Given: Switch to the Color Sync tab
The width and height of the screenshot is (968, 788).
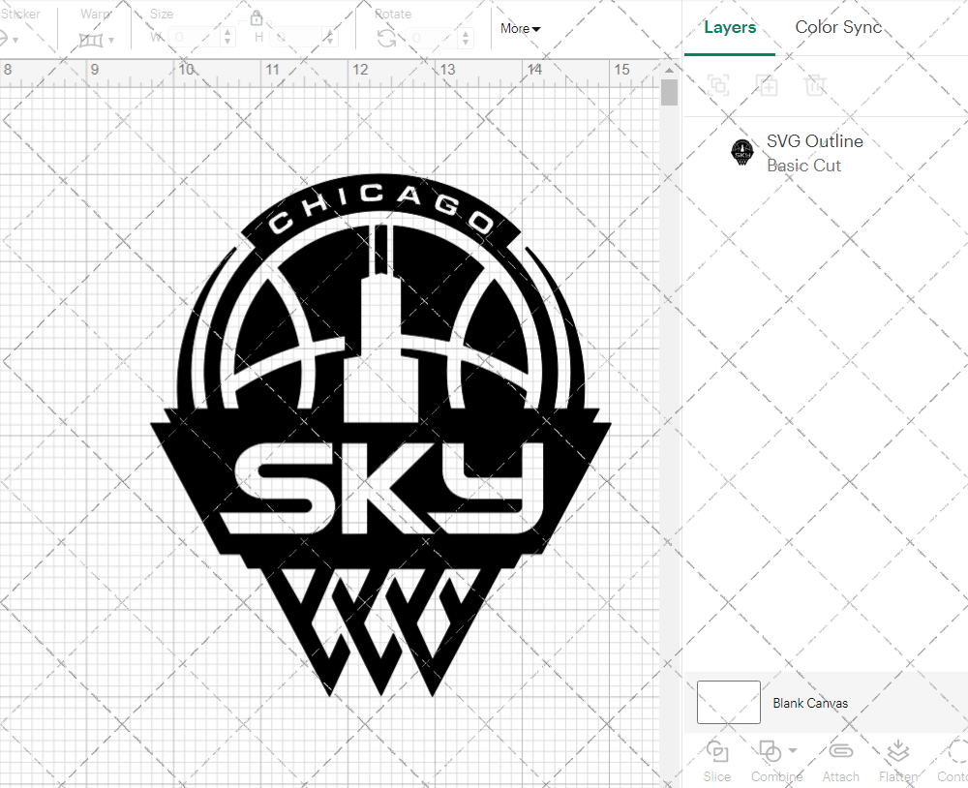Looking at the screenshot, I should point(838,27).
